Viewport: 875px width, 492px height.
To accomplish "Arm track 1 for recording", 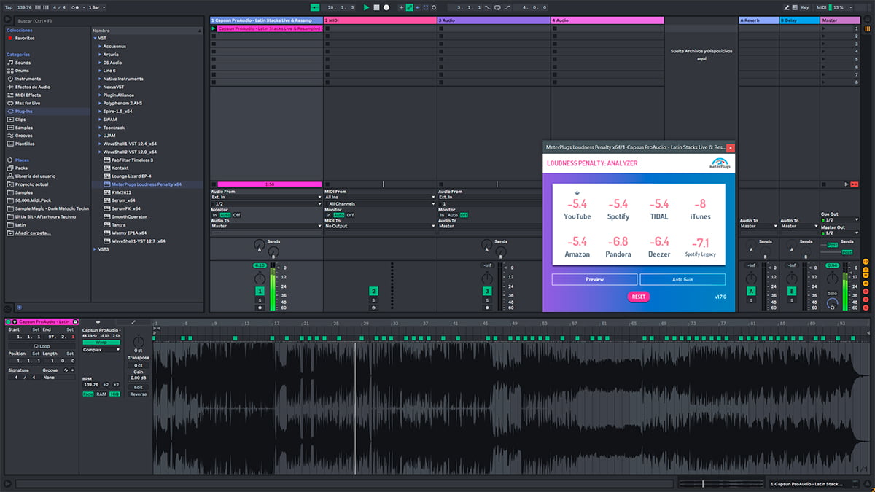I will (260, 308).
